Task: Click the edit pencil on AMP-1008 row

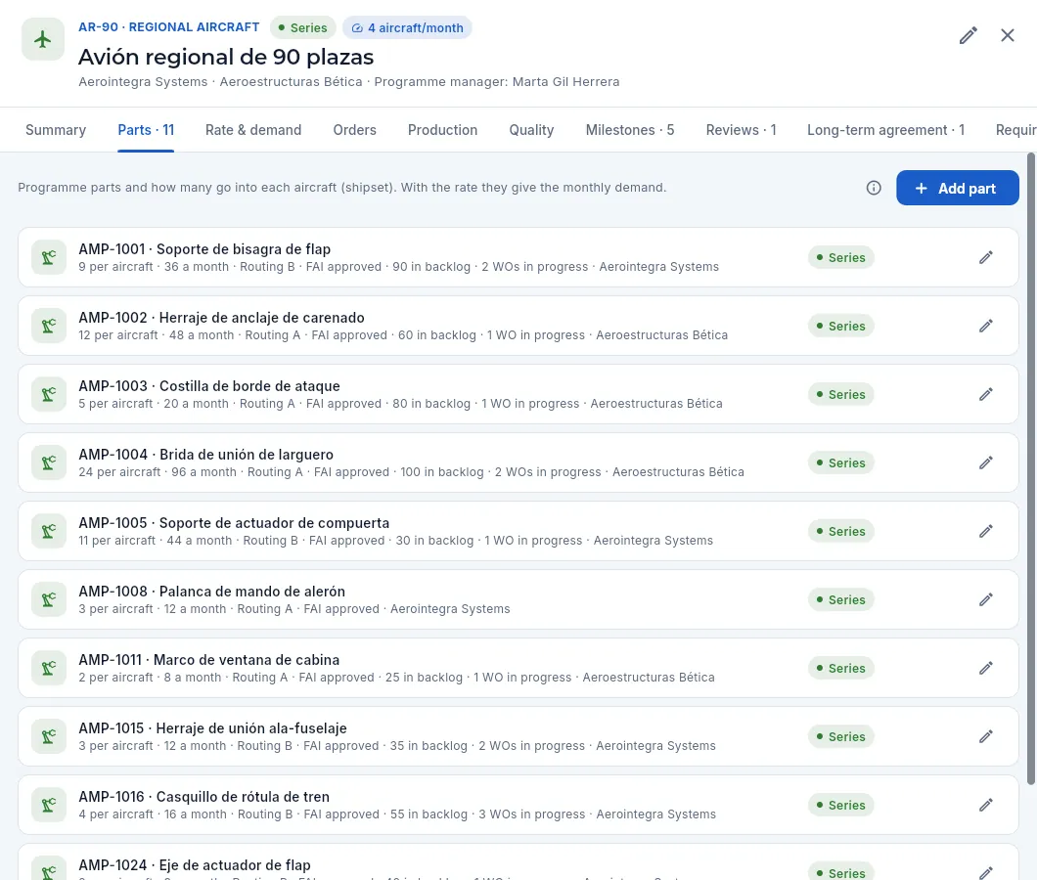Action: click(986, 599)
